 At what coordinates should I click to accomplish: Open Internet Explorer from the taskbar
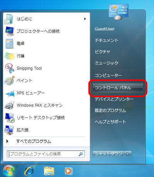29,171
